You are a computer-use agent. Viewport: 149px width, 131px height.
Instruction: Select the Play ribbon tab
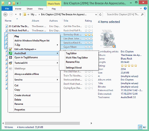(x=54, y=9)
